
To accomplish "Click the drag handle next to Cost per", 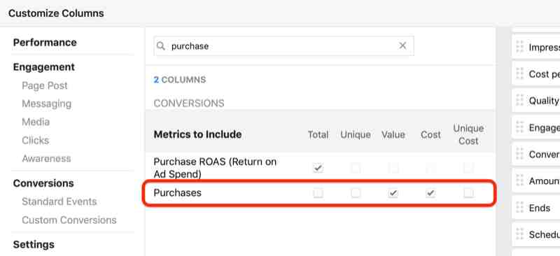I will (x=519, y=73).
